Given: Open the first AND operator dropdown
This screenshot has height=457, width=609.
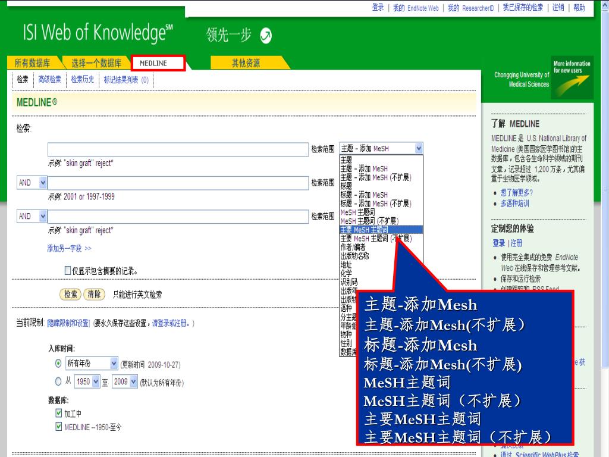Looking at the screenshot, I should [32, 182].
